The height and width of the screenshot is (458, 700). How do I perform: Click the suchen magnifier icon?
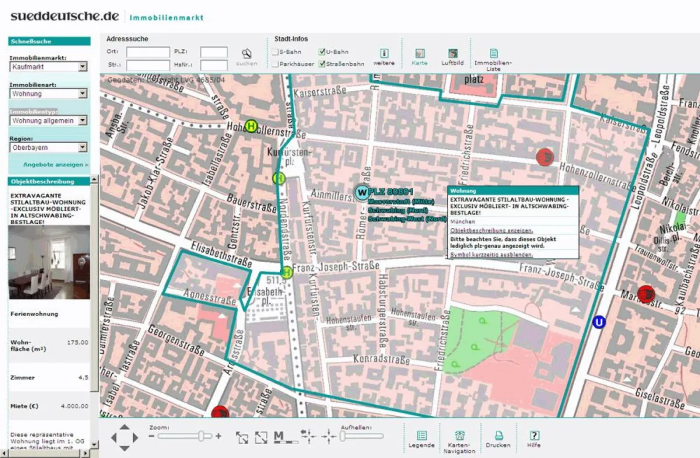click(246, 54)
